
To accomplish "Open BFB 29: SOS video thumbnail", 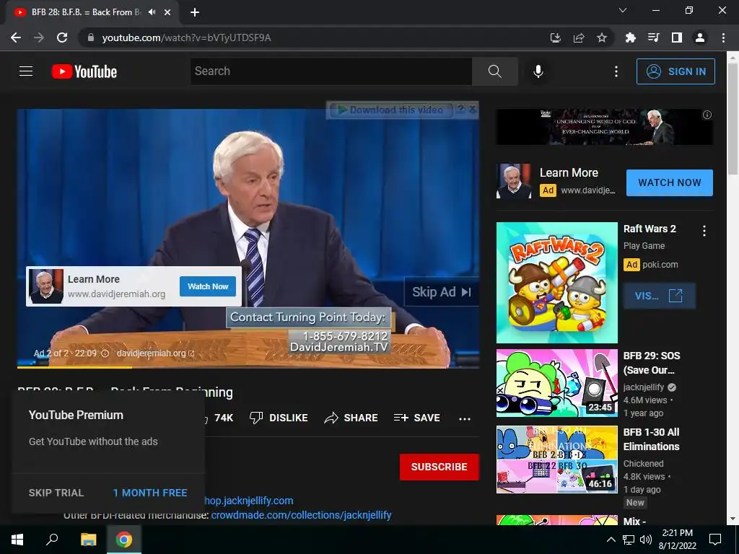I will click(x=556, y=383).
